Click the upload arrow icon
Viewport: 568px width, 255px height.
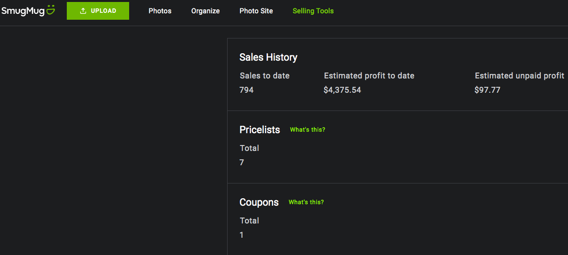point(83,11)
